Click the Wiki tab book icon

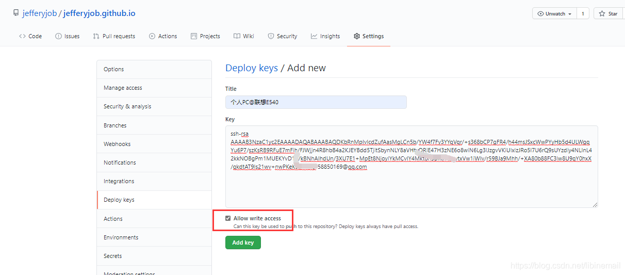coord(237,36)
